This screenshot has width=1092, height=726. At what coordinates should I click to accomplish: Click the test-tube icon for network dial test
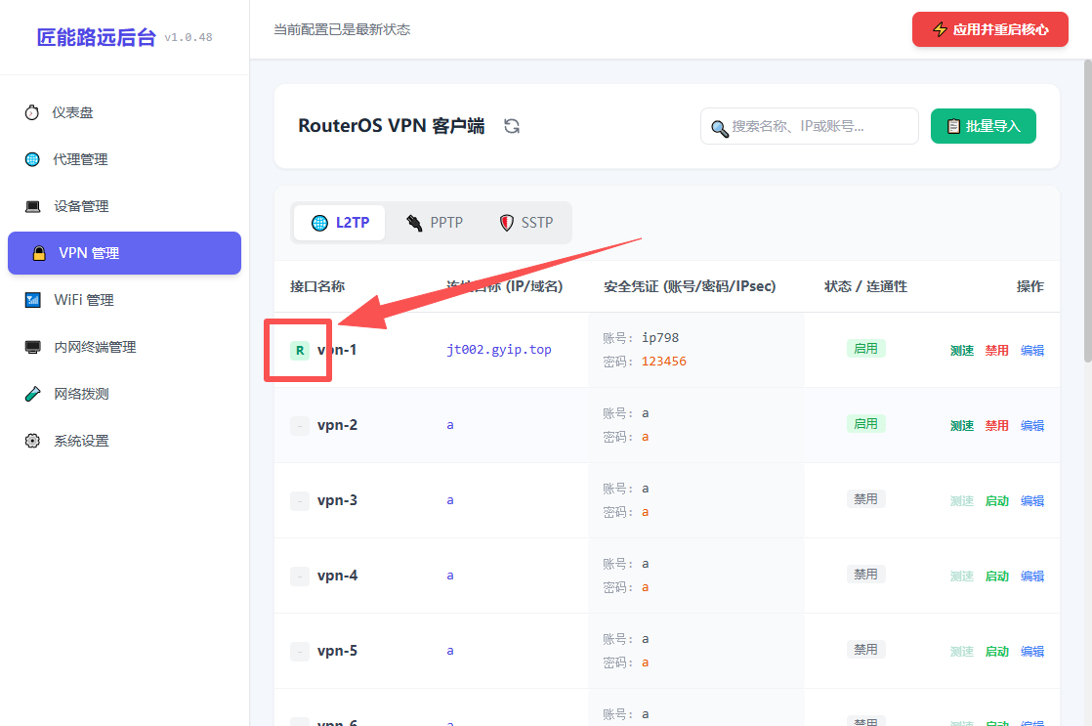(33, 394)
